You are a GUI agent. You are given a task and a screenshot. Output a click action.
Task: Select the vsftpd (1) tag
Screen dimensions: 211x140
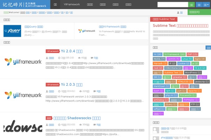pos(159,109)
